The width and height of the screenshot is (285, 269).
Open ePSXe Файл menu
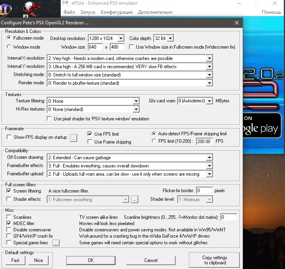pyautogui.click(x=69, y=12)
